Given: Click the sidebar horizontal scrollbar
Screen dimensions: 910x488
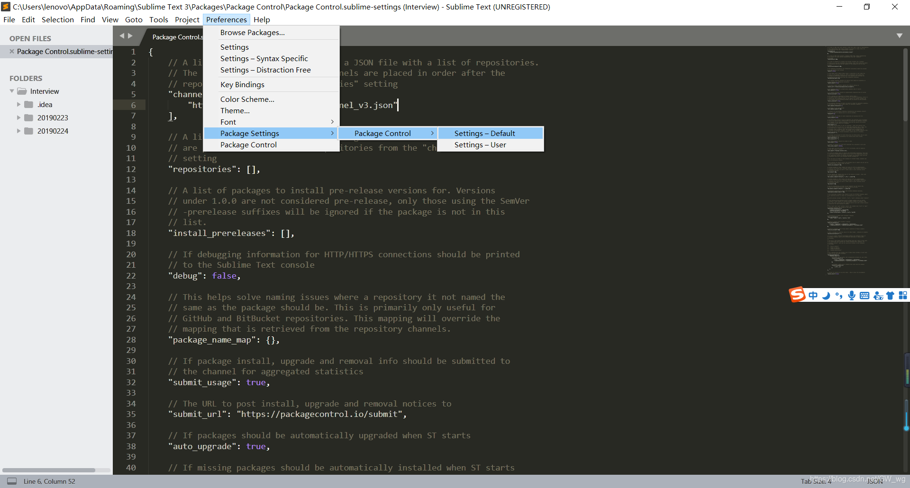Looking at the screenshot, I should pyautogui.click(x=48, y=470).
